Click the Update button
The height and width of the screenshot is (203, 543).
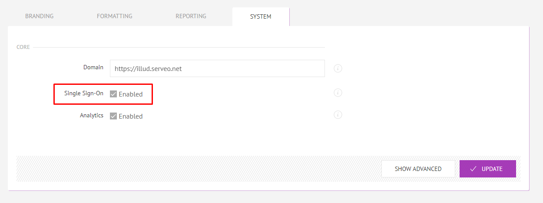click(x=488, y=169)
